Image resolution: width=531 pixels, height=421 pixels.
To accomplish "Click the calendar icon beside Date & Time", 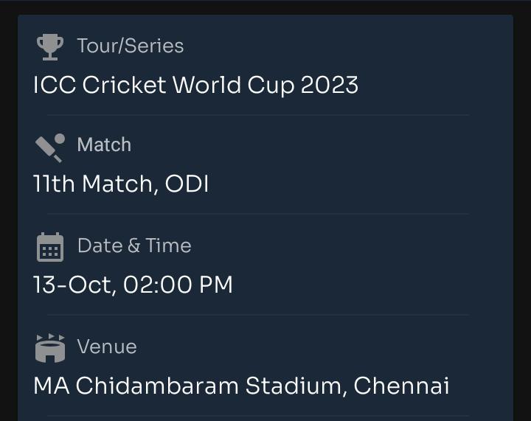I will coord(50,247).
